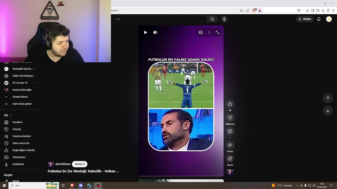Expand hidden system tray icons
Image resolution: width=337 pixels, height=189 pixels.
tap(297, 186)
